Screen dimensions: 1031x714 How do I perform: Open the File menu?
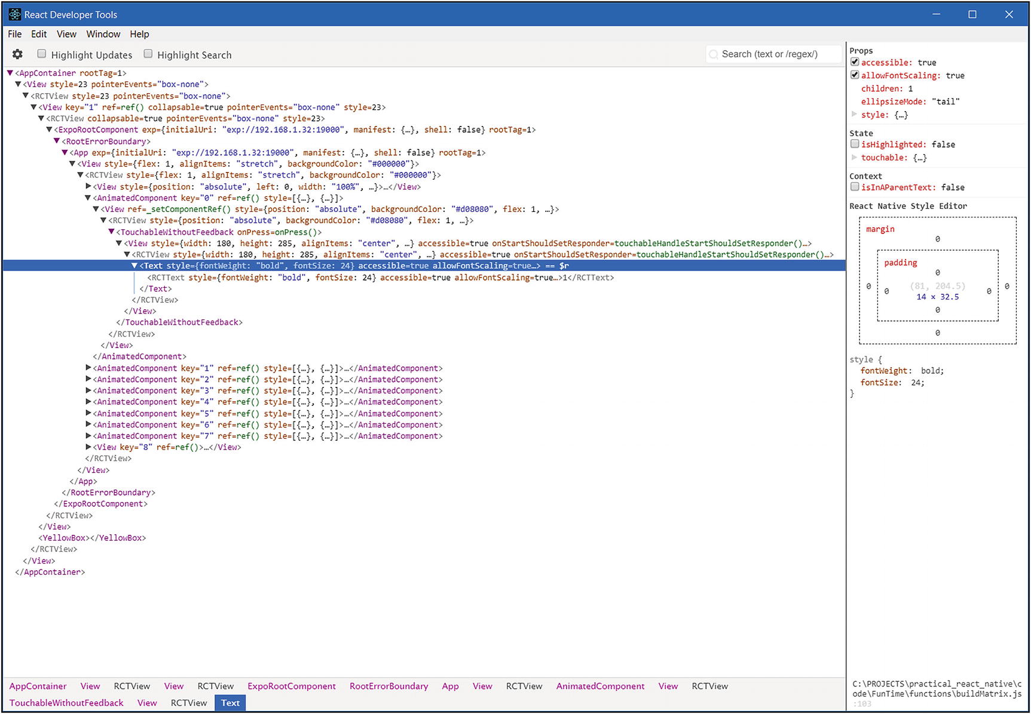(14, 34)
